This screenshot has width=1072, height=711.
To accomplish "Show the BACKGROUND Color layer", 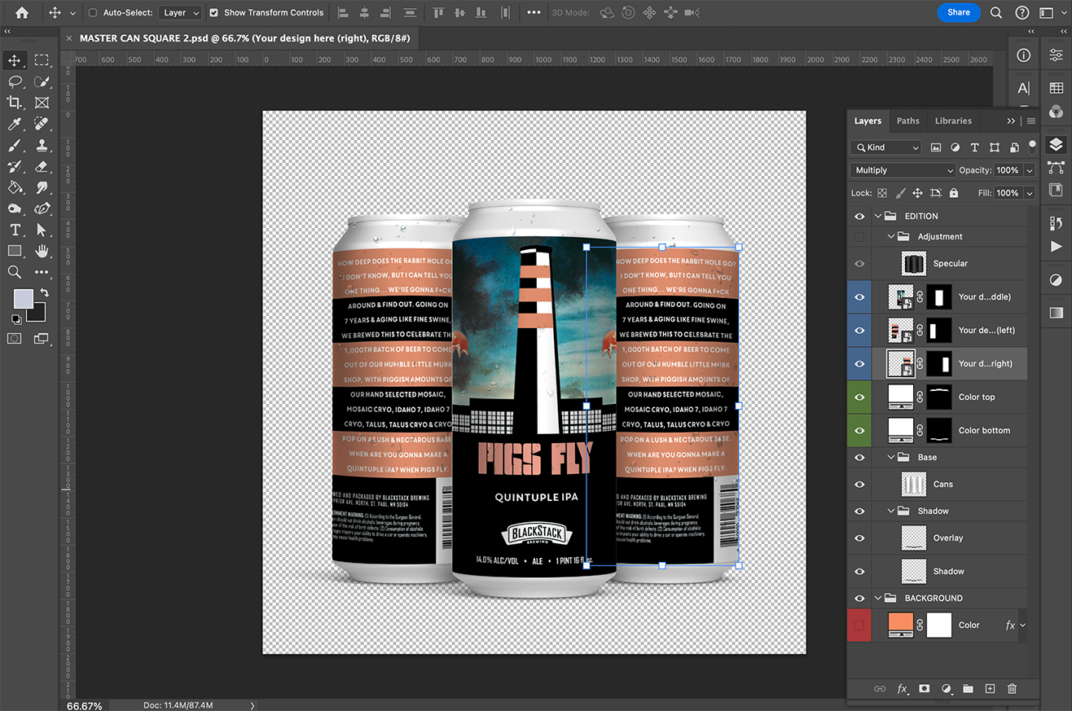I will tap(859, 625).
